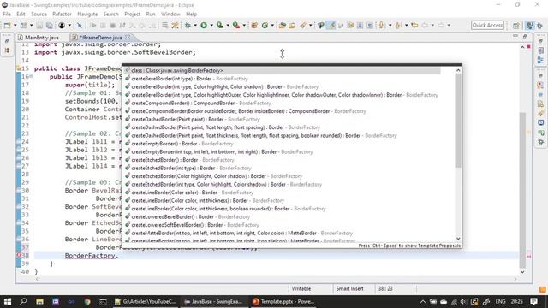Open the Next Annotation dropdown arrow

[390, 25]
